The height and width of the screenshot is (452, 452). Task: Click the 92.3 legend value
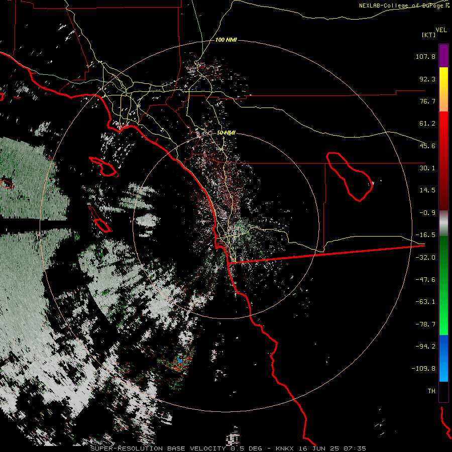(427, 79)
